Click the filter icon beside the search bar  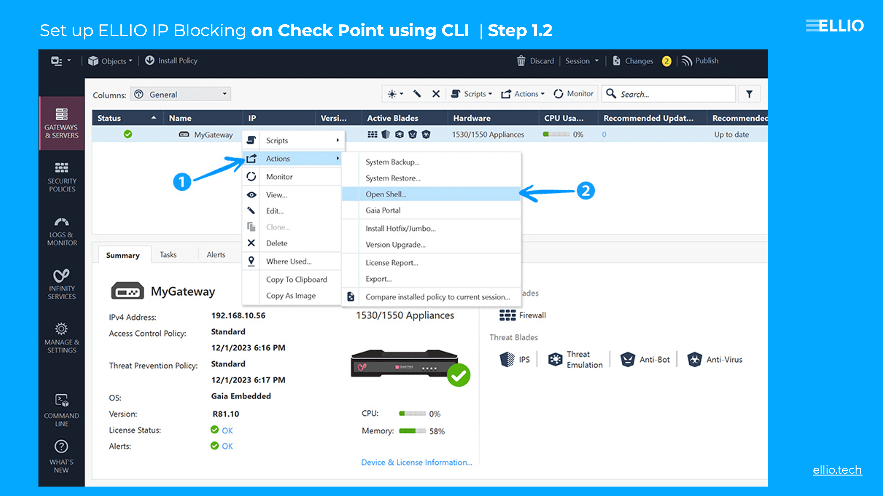coord(749,94)
